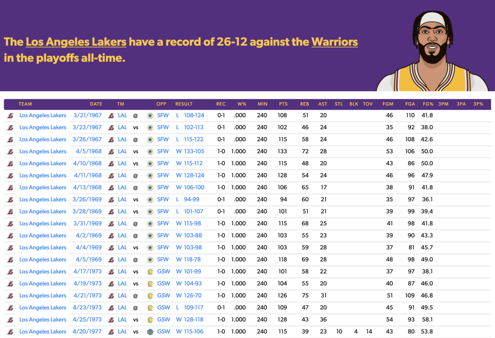The image size is (495, 338).
Task: Click GSW logo on 4/25/1973 row
Action: tap(150, 319)
